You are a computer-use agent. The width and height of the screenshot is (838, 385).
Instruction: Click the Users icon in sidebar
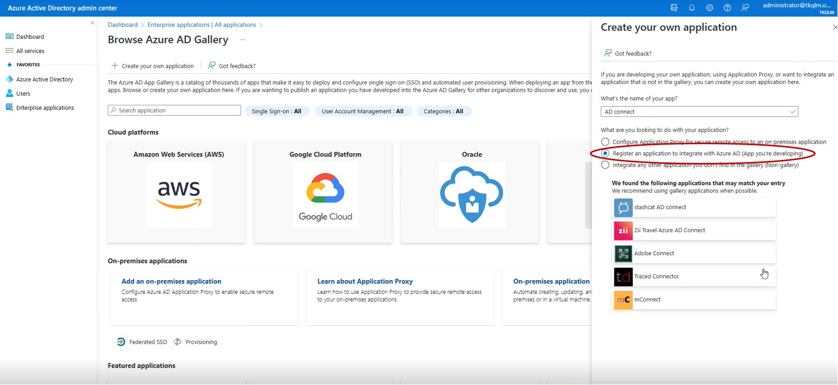tap(9, 94)
